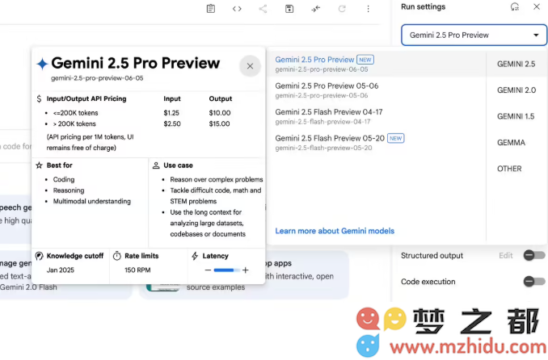The width and height of the screenshot is (548, 360).
Task: Select Gemini 2.5 Flash Preview 05-20 option
Action: click(x=376, y=142)
